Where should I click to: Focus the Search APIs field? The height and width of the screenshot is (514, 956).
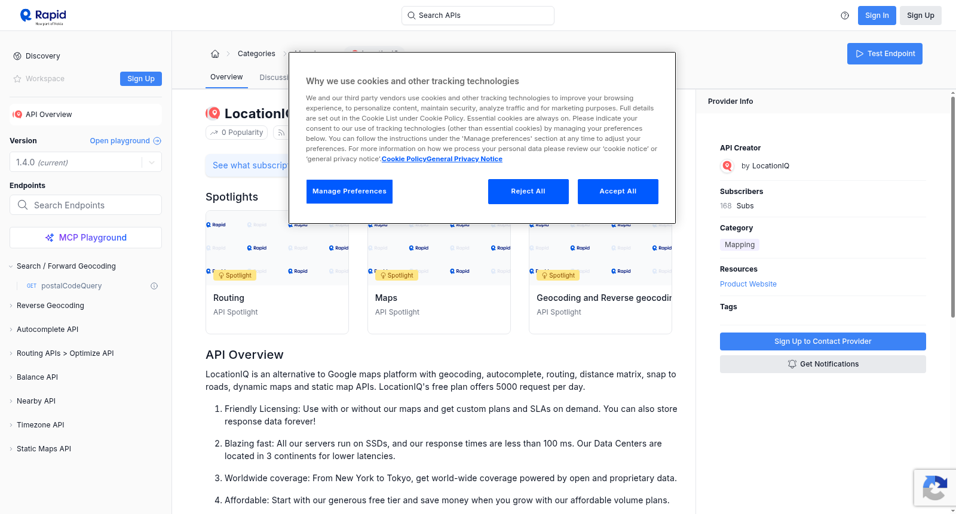(478, 16)
